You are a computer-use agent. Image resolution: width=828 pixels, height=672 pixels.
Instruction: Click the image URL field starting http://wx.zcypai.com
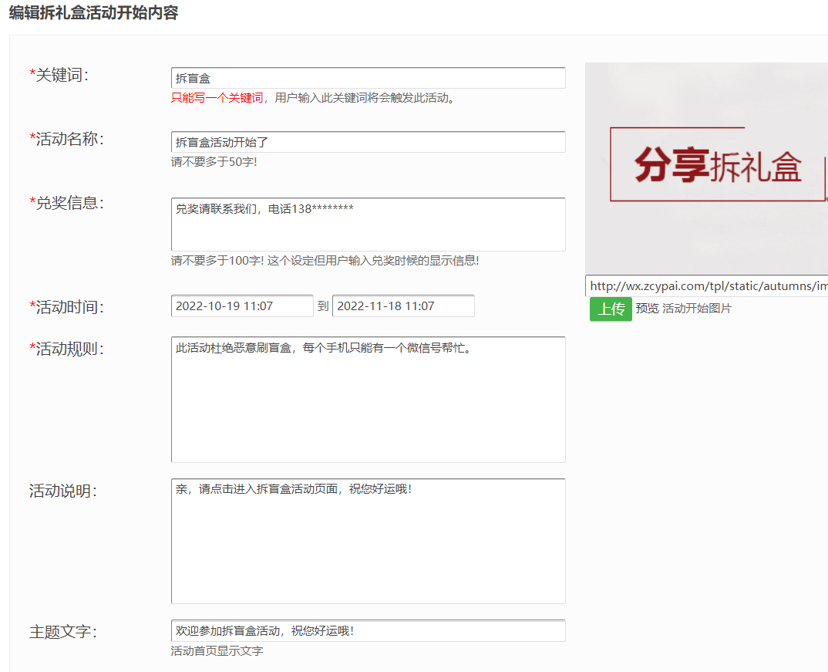click(x=706, y=285)
